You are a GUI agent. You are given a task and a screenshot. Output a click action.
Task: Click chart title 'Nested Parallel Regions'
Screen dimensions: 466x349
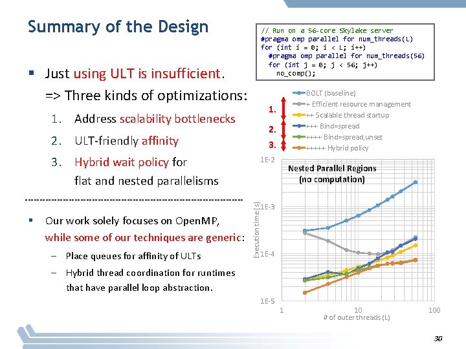pos(332,169)
